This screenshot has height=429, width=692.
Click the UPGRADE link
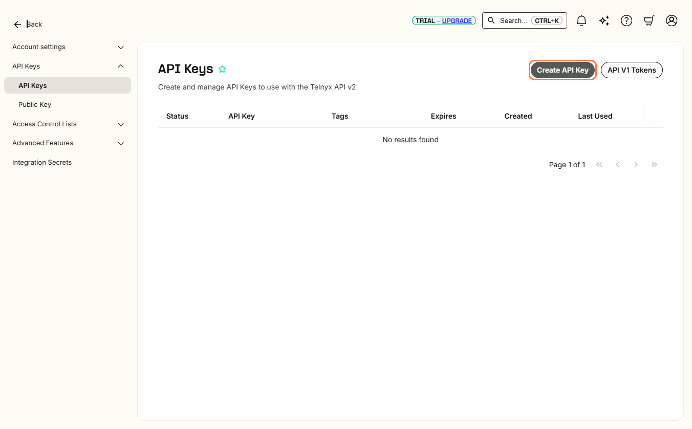click(x=457, y=21)
